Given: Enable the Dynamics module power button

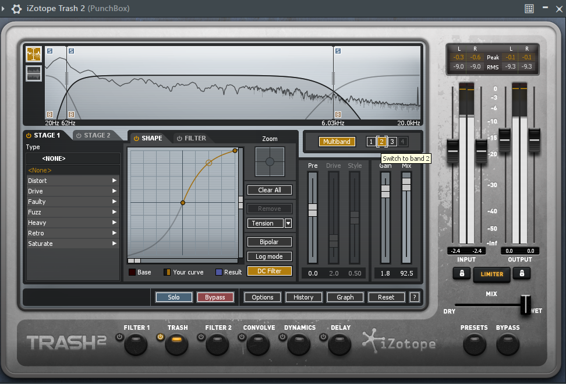Looking at the screenshot, I should click(282, 337).
